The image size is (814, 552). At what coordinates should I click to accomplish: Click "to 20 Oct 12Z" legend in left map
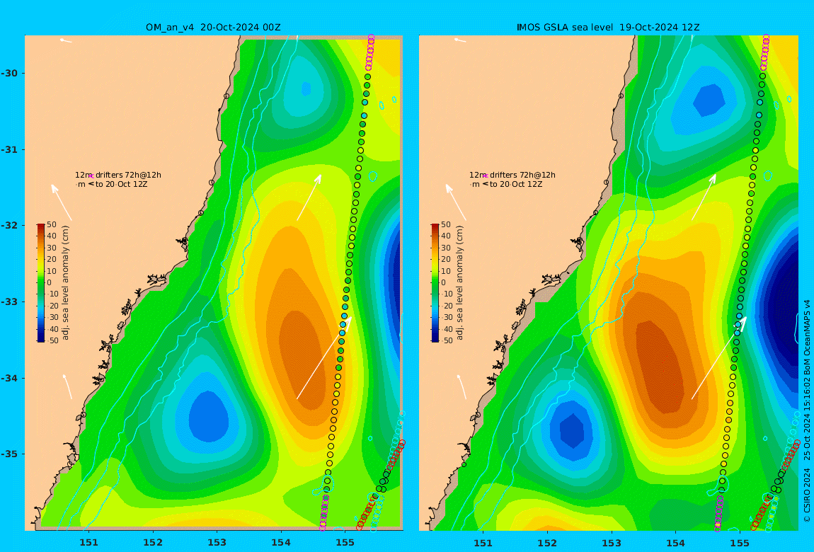point(122,184)
